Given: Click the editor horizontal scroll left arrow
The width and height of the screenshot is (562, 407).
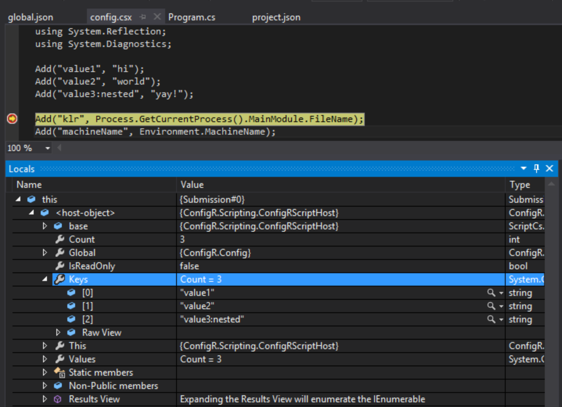Looking at the screenshot, I should point(59,148).
